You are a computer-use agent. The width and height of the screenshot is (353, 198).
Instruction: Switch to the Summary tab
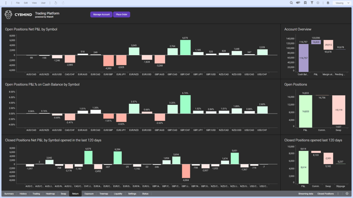(9, 194)
